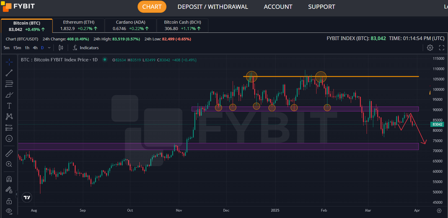448x218 pixels.
Task: Open the emoji icons tool
Action: click(9, 138)
